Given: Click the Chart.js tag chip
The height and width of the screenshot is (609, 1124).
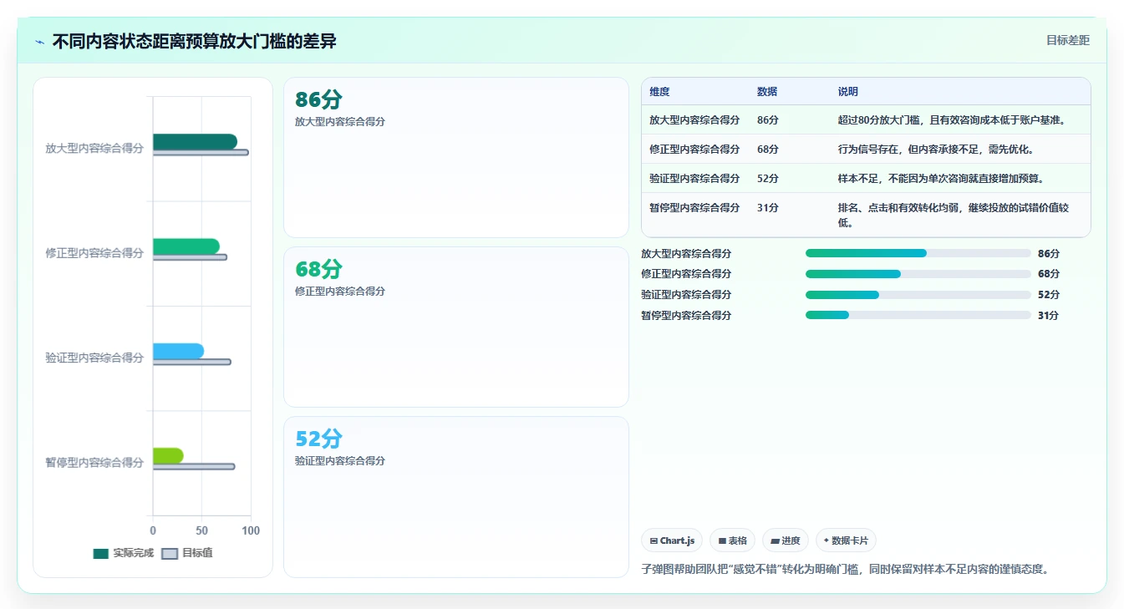Looking at the screenshot, I should (672, 540).
